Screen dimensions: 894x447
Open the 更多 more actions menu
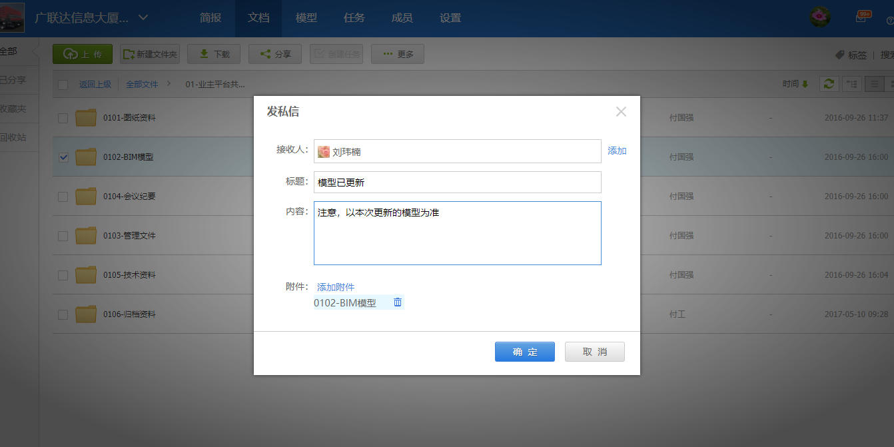click(398, 55)
